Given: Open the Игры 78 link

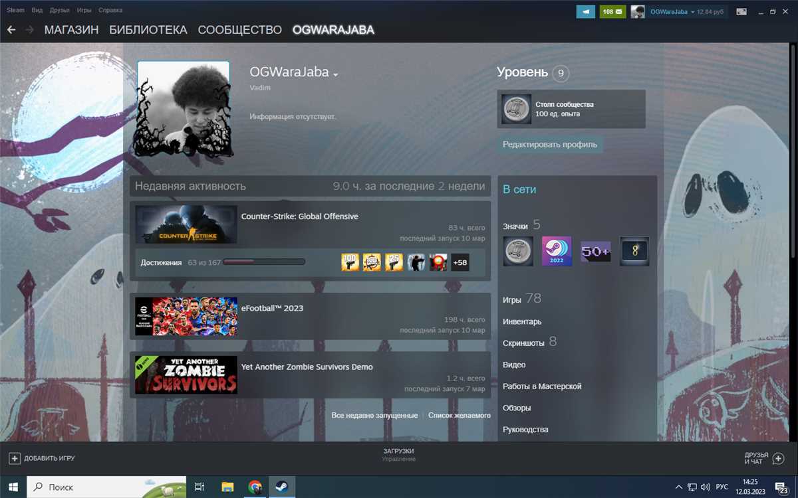Looking at the screenshot, I should click(522, 299).
